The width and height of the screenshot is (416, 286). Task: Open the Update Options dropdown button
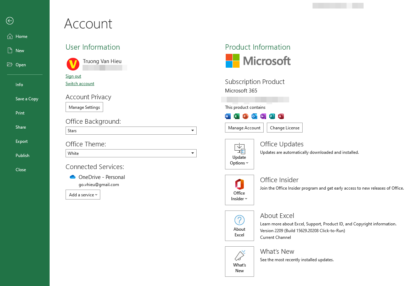coord(239,154)
